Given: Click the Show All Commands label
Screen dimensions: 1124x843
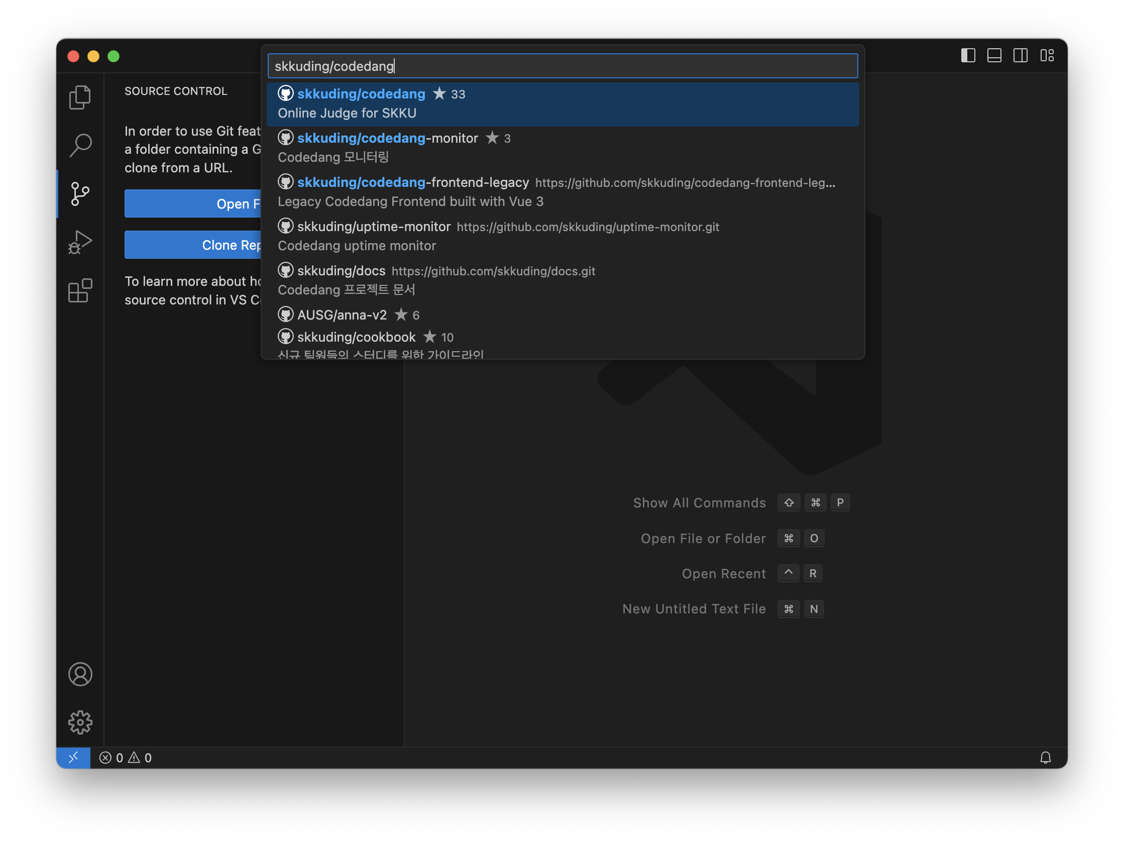Looking at the screenshot, I should [x=699, y=502].
